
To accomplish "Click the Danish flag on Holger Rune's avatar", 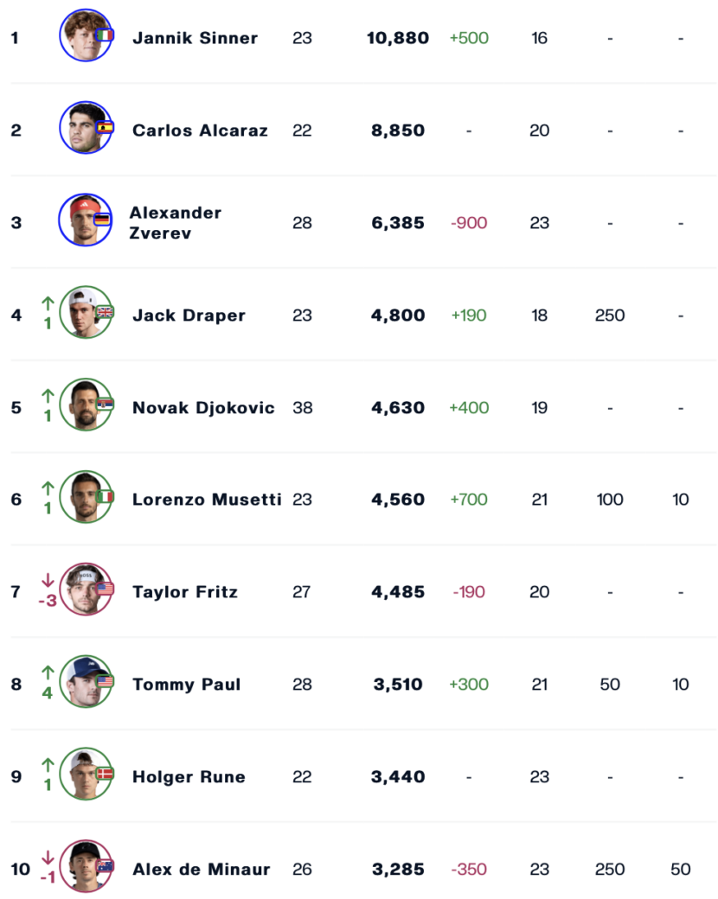I will 105,774.
